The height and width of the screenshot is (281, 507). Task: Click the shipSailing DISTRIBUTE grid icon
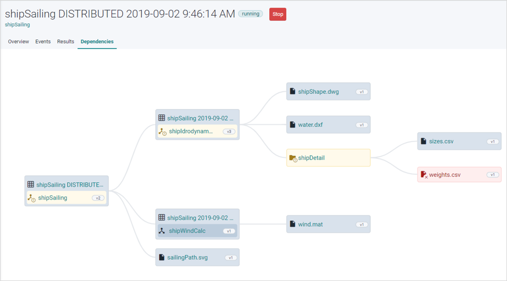31,184
